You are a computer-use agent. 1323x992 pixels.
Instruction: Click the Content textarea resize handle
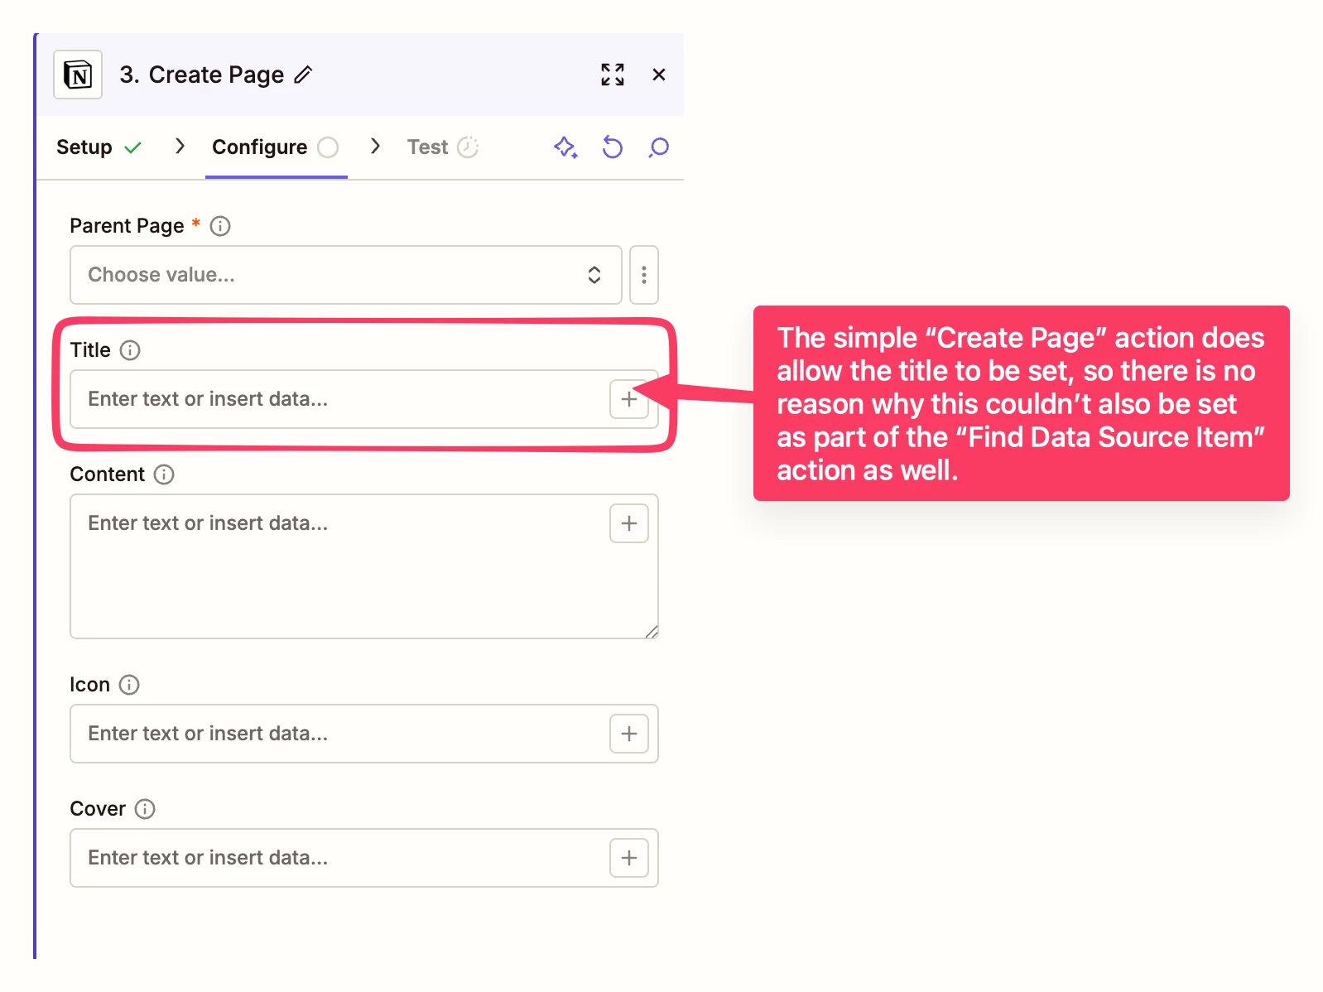652,632
